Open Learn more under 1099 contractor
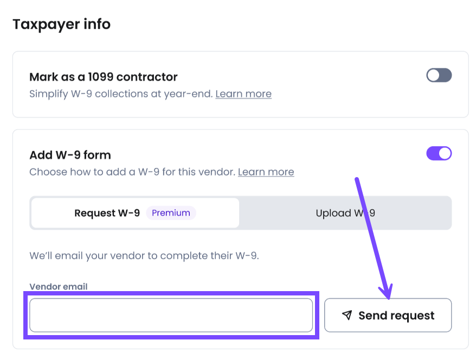Image resolution: width=476 pixels, height=359 pixels. click(x=243, y=94)
